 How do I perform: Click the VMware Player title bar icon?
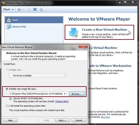pyautogui.click(x=3, y=3)
